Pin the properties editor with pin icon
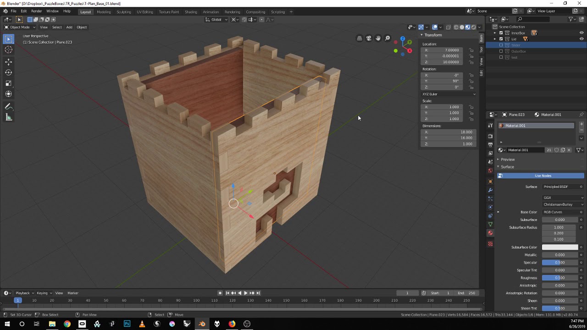 581,115
